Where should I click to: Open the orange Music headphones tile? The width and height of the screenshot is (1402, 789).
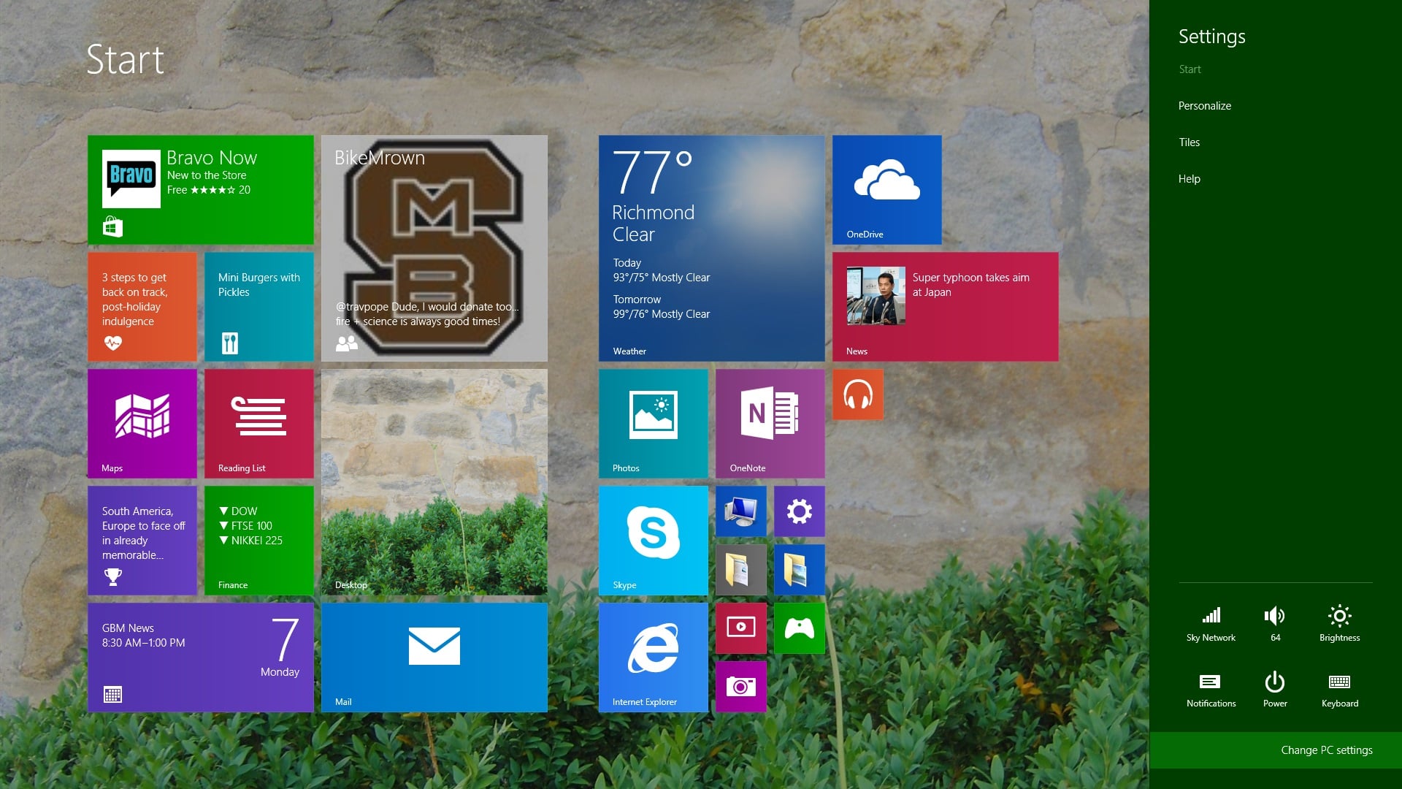pyautogui.click(x=857, y=394)
